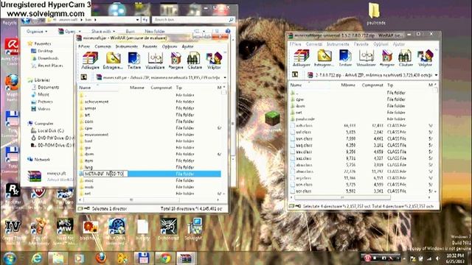Viewport: 472px width, 265px height.
Task: Select the Avira desktop icon
Action: 12,48
